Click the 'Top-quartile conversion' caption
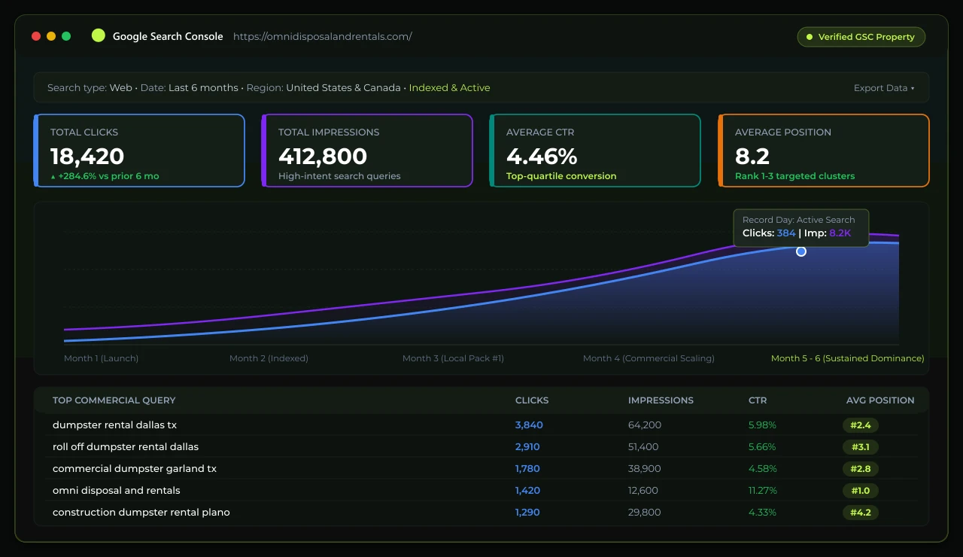Screen dimensions: 963x557 [561, 176]
